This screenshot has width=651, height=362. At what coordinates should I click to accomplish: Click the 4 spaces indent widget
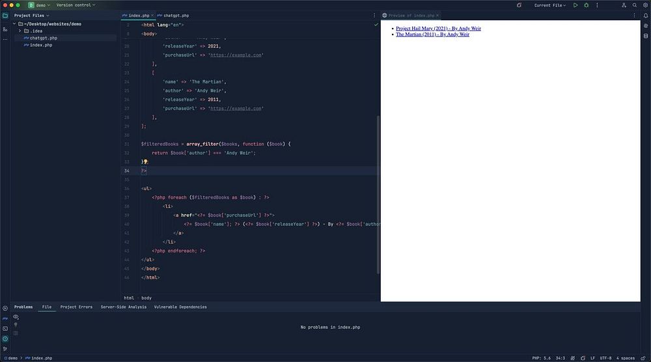click(x=626, y=358)
